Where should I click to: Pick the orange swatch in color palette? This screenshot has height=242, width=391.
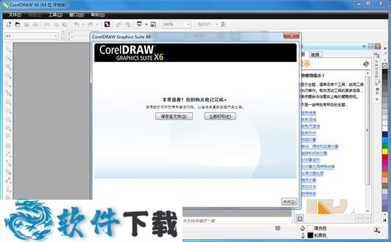pos(385,174)
